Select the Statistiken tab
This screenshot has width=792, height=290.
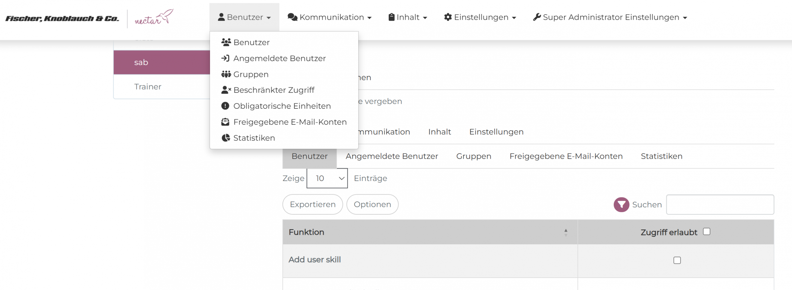coord(661,156)
